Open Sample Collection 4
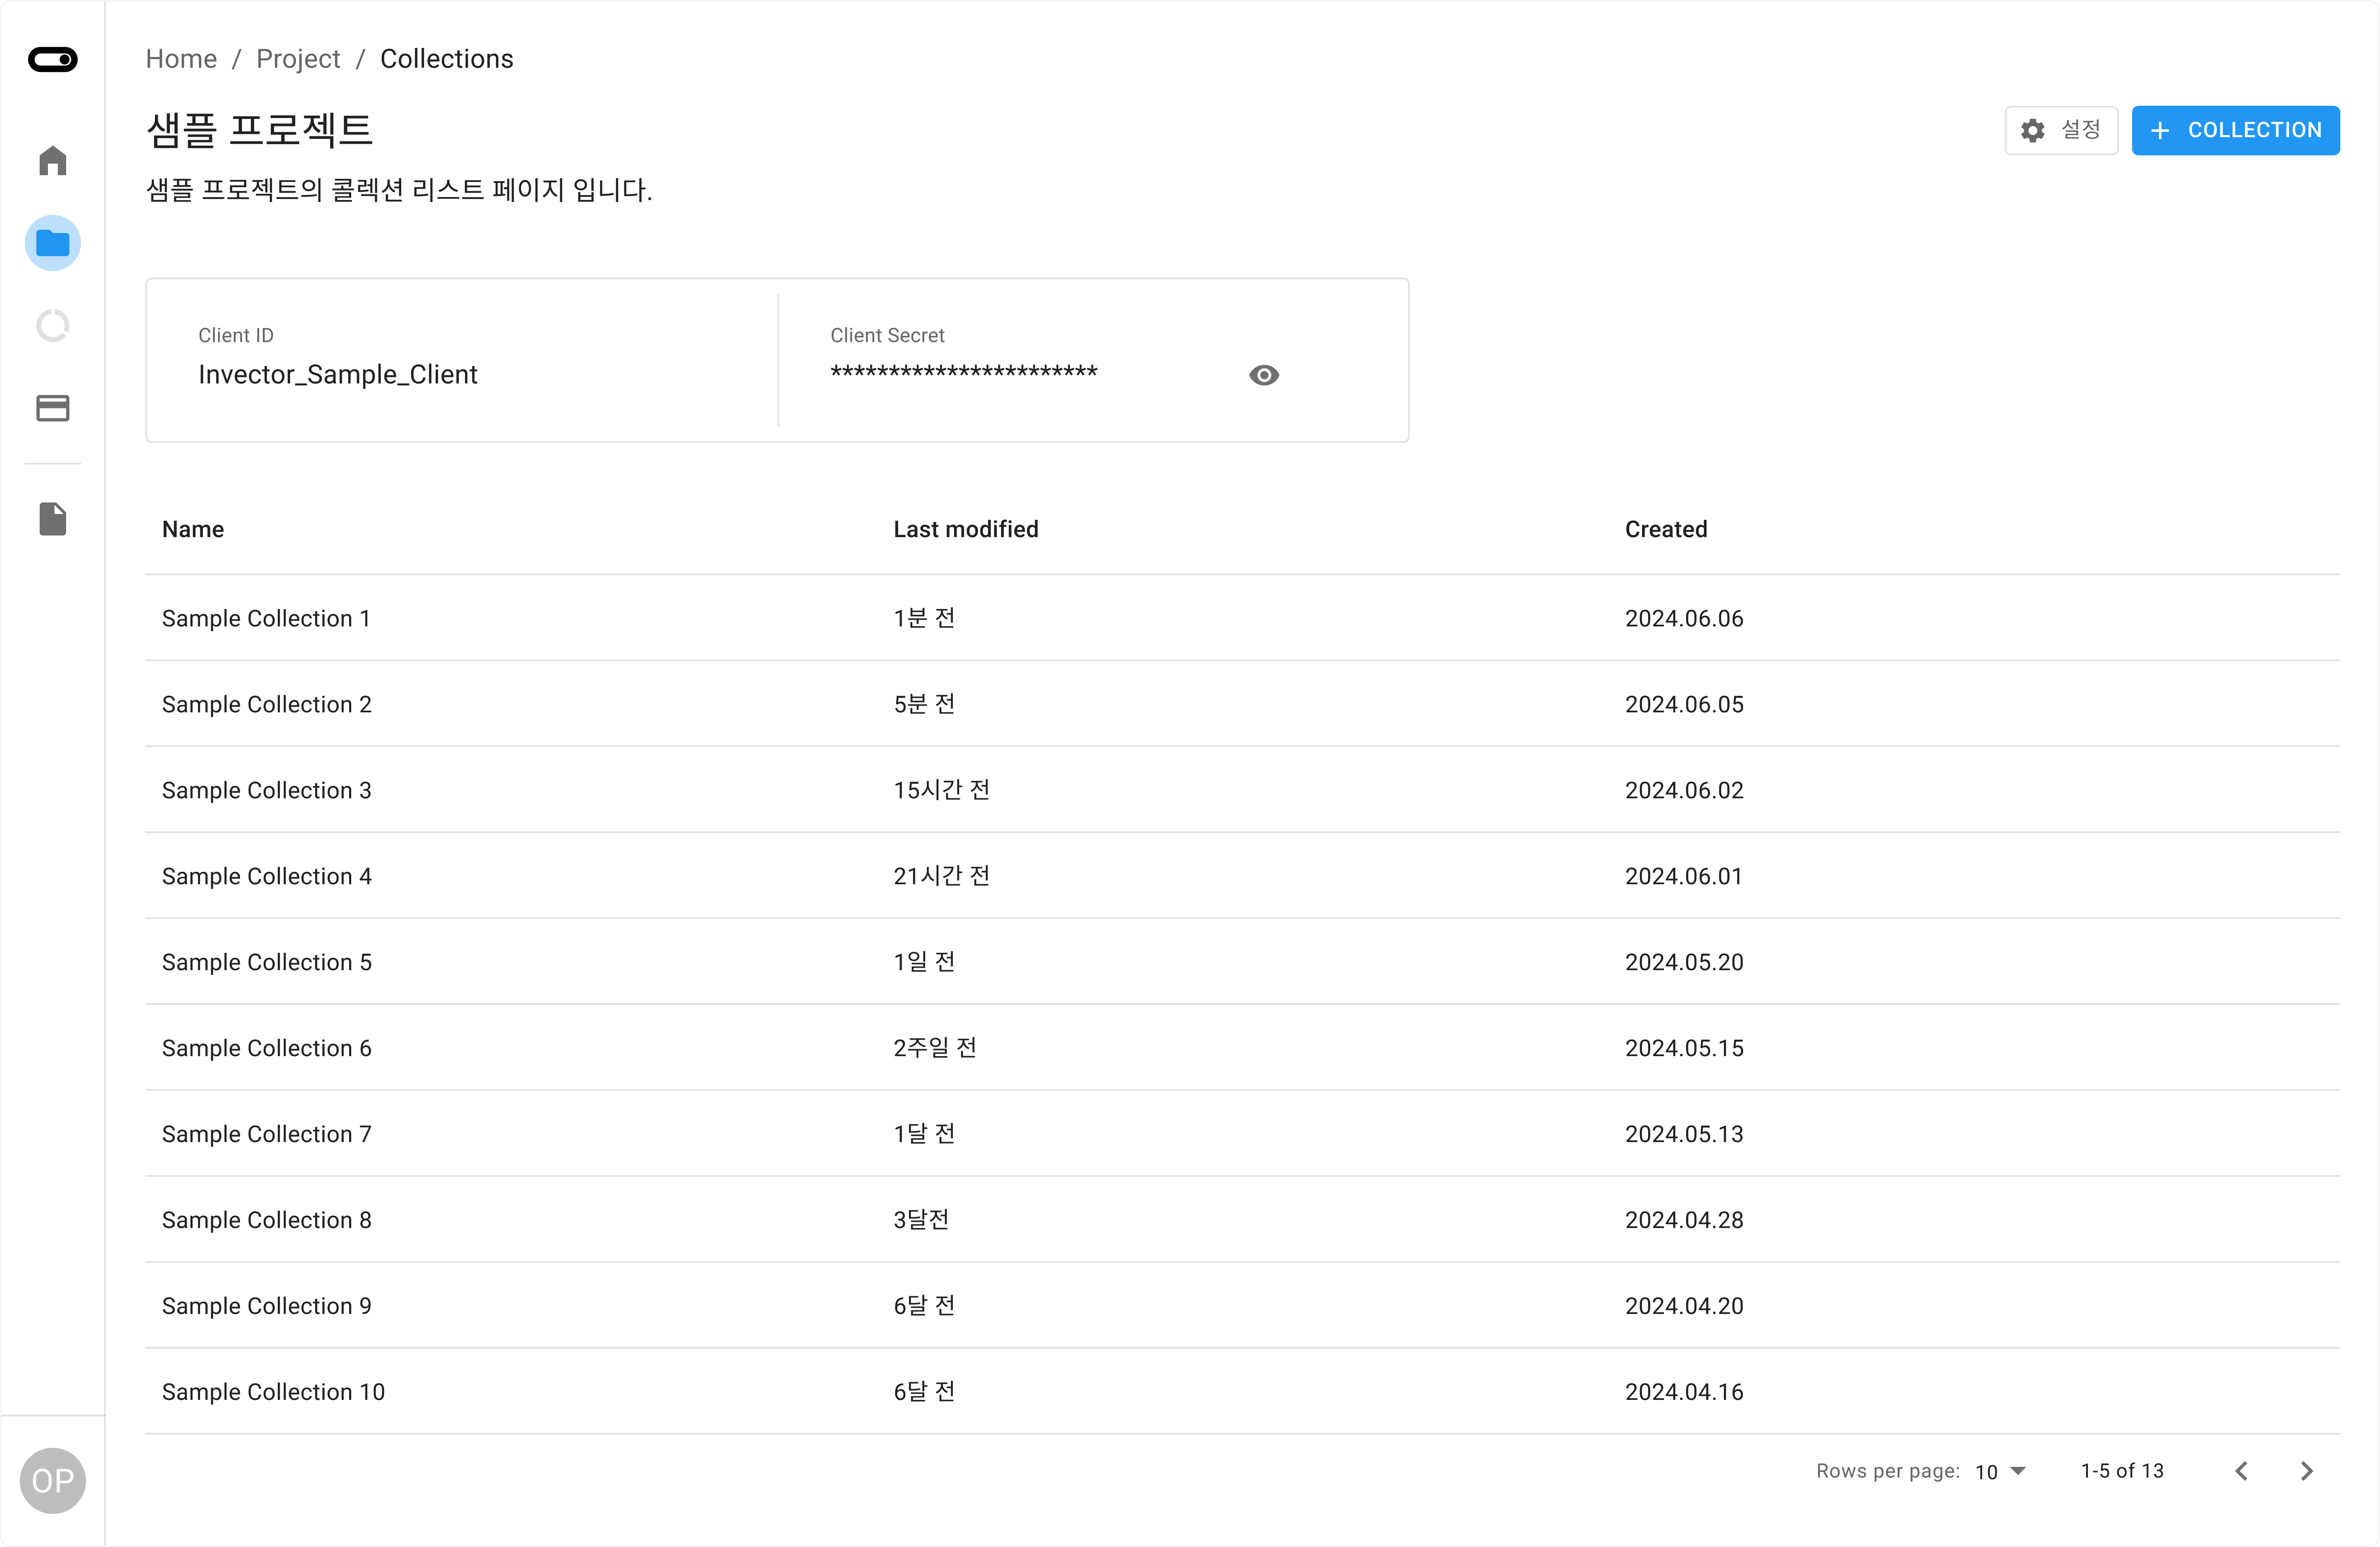Screen dimensions: 2380x1547 [266, 876]
